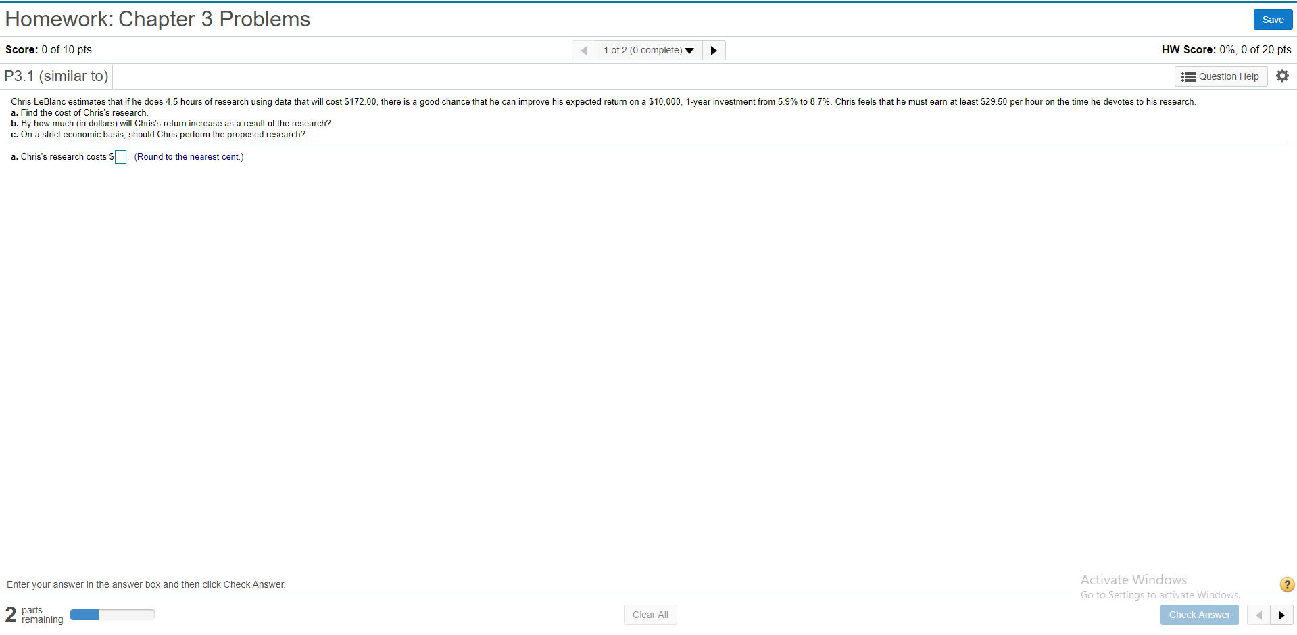Click the parts remaining progress bar
The width and height of the screenshot is (1297, 635).
pos(112,615)
